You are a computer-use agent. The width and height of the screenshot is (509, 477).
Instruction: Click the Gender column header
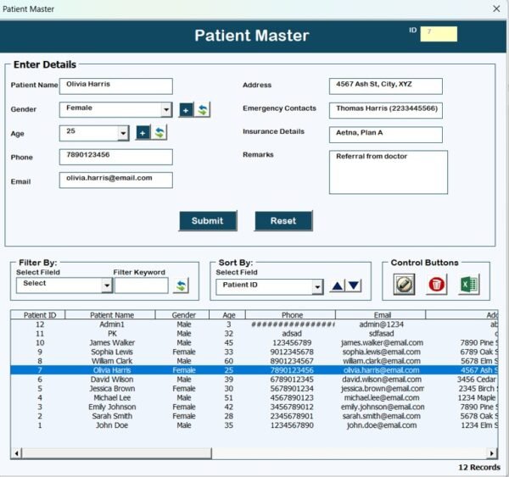[182, 315]
